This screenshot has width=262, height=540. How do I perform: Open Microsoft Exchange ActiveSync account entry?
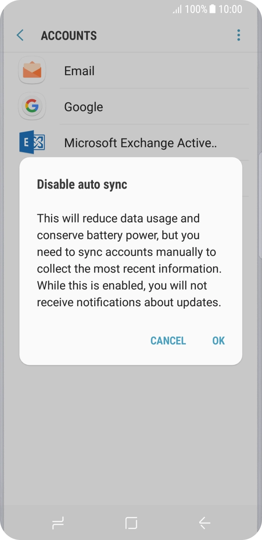coord(140,143)
